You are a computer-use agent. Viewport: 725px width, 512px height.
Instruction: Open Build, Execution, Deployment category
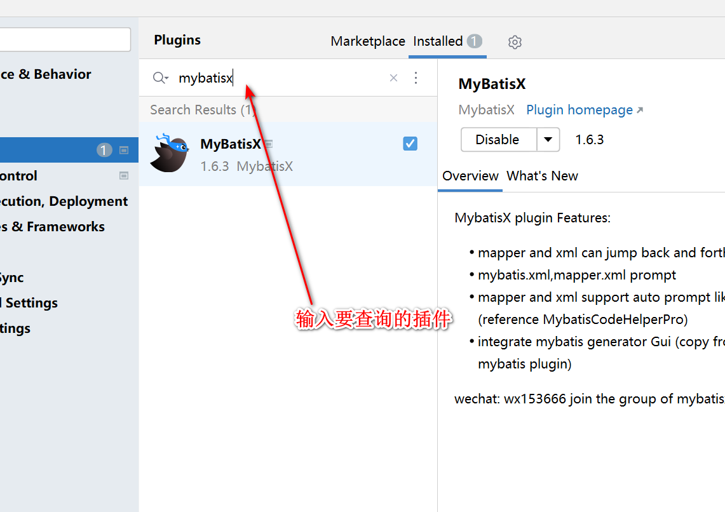64,201
